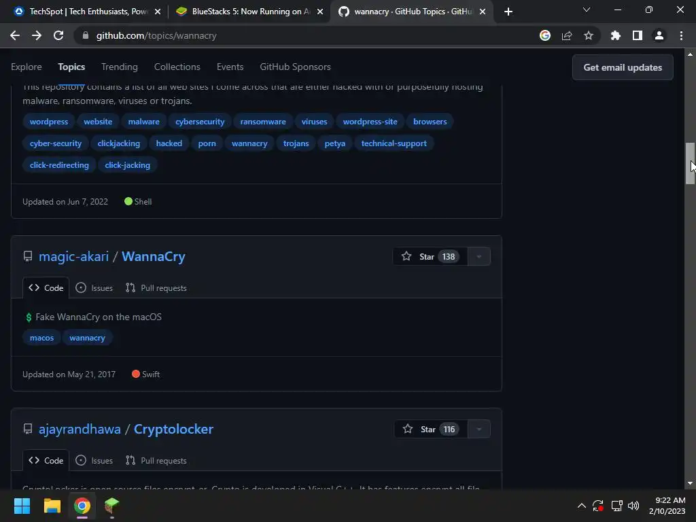The image size is (696, 522).
Task: Star the ajayrandhawa Cryptolocker repo
Action: (431, 430)
